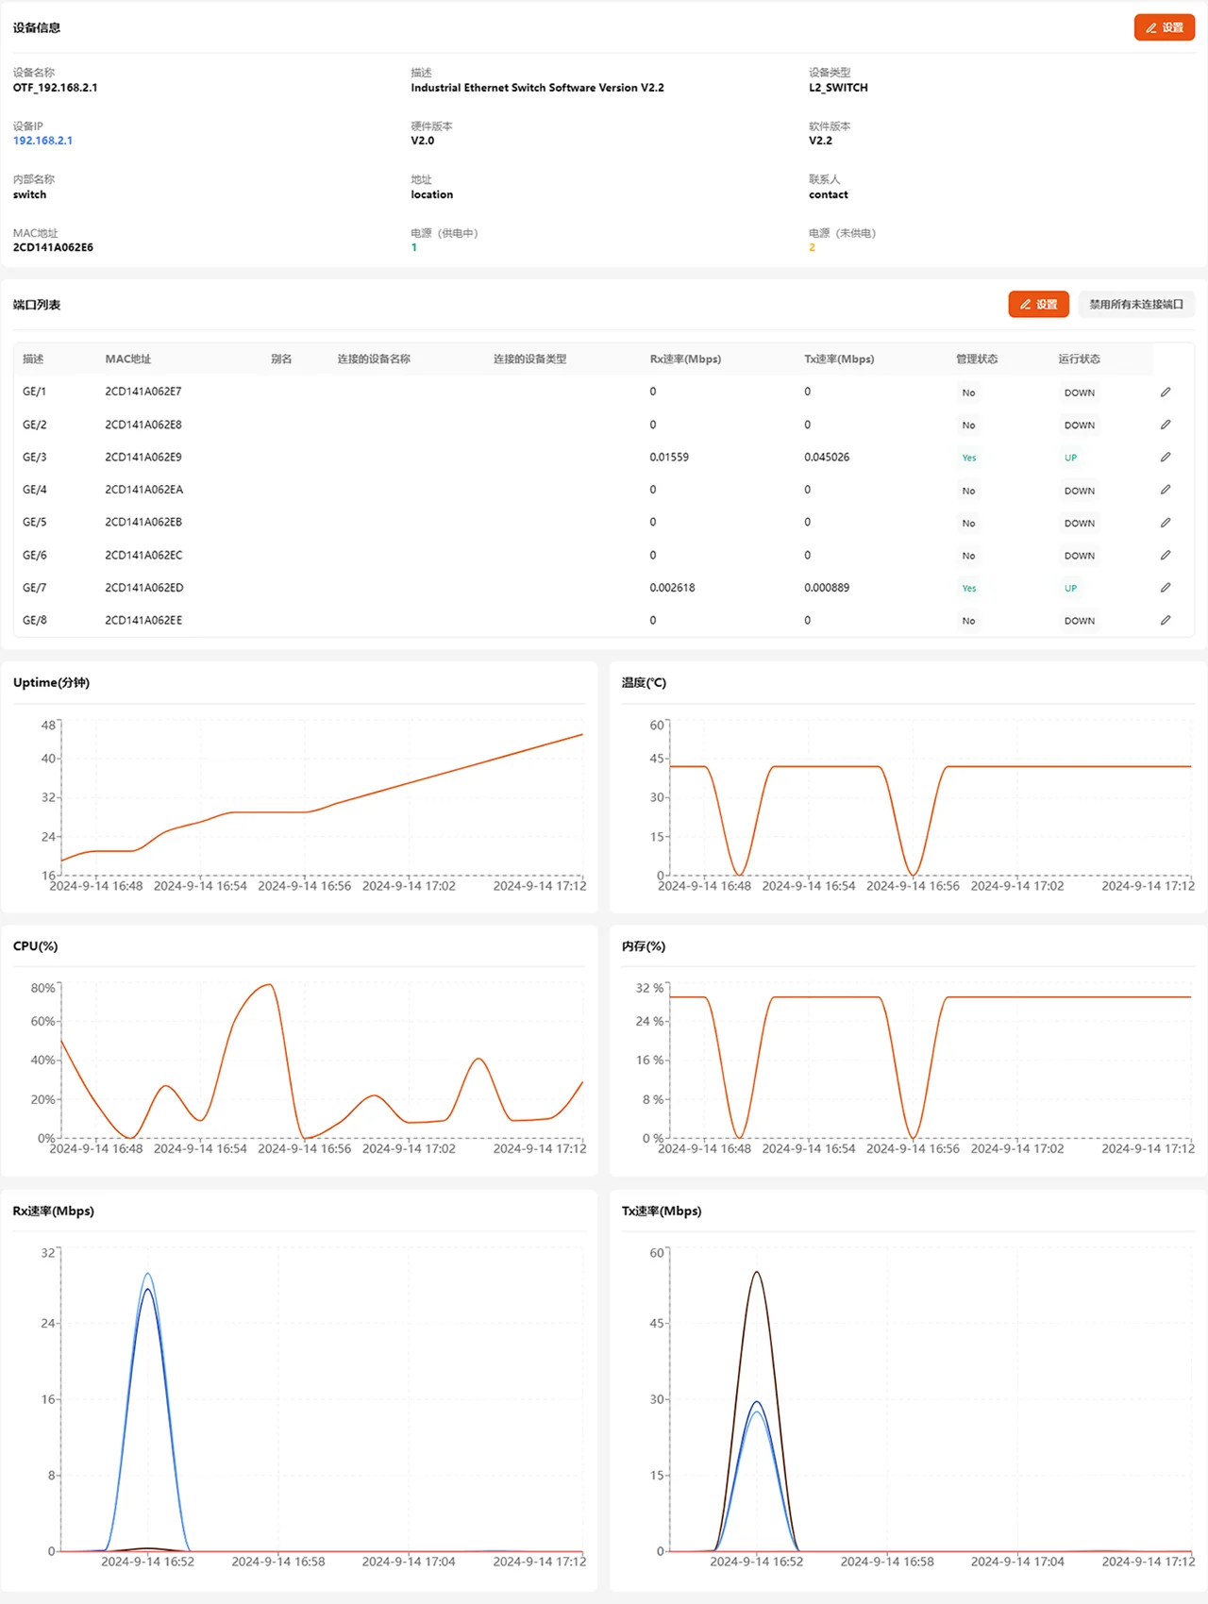The image size is (1208, 1604).
Task: Click the Tx速率 chart dark peak
Action: 756,1274
